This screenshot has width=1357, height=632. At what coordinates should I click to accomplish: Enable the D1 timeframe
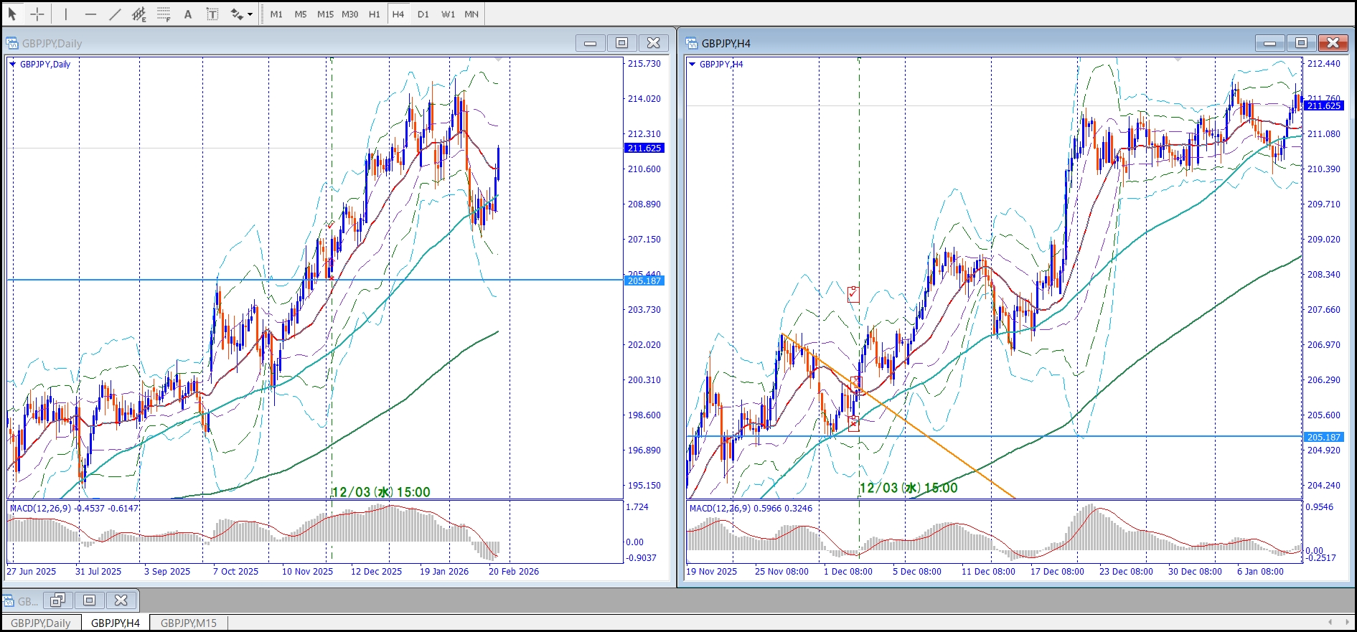(423, 14)
